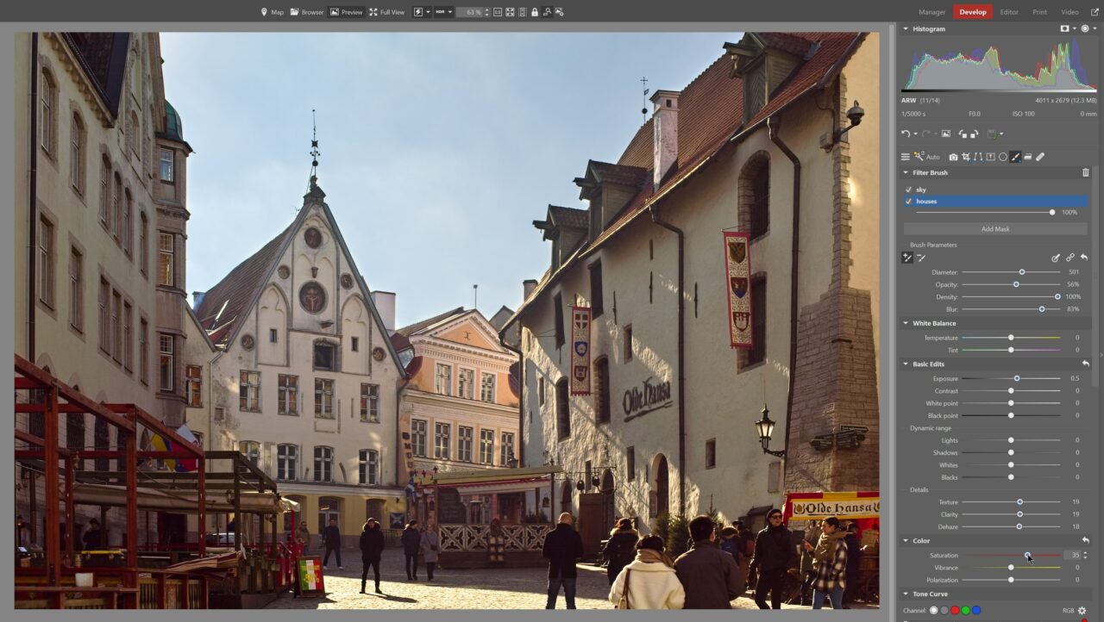This screenshot has width=1104, height=622.
Task: Open the Map view
Action: pyautogui.click(x=272, y=12)
